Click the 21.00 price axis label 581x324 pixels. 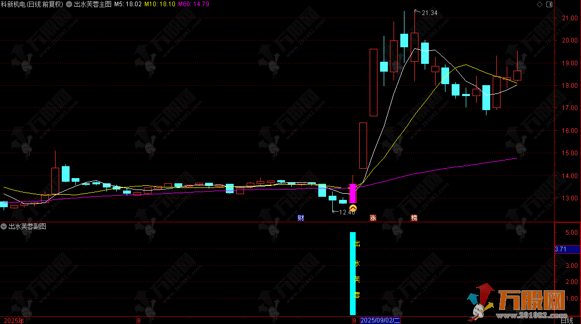pos(570,18)
